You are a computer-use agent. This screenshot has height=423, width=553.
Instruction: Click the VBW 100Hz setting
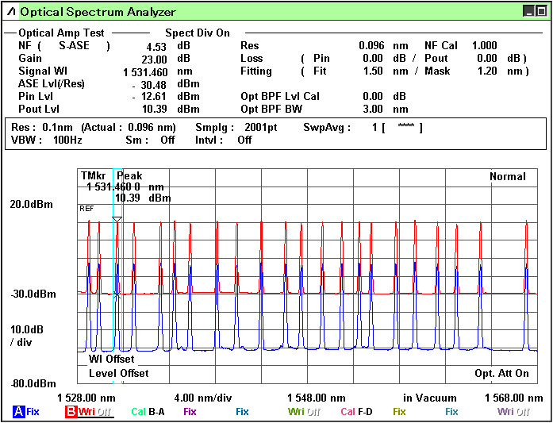click(x=47, y=140)
